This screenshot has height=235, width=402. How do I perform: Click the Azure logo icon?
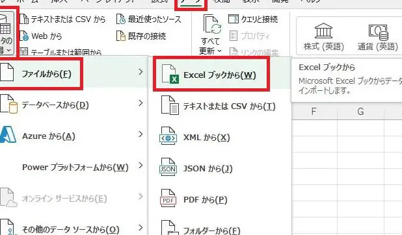pyautogui.click(x=8, y=134)
